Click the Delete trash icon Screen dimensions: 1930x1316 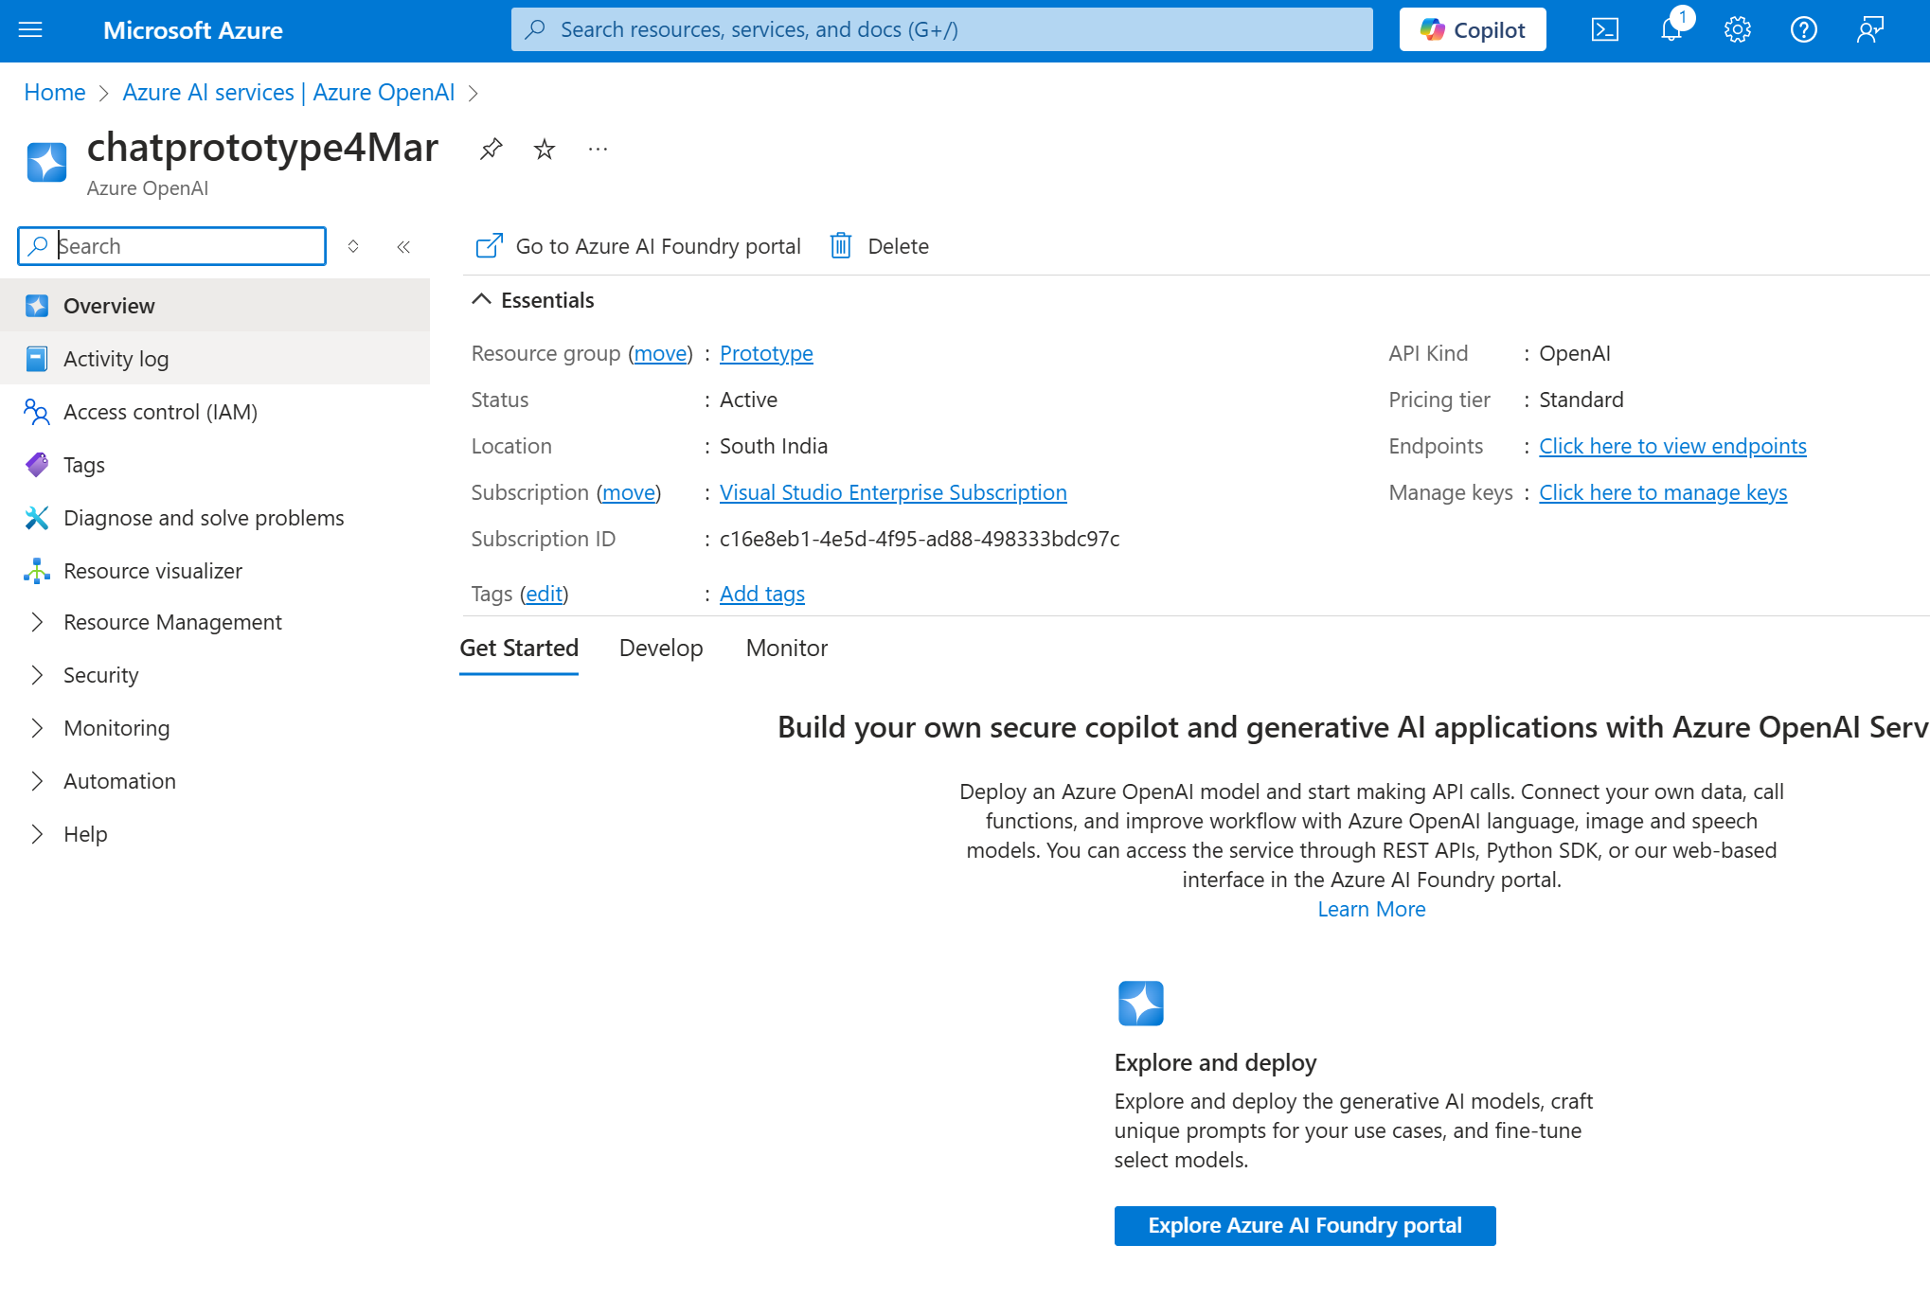tap(841, 246)
